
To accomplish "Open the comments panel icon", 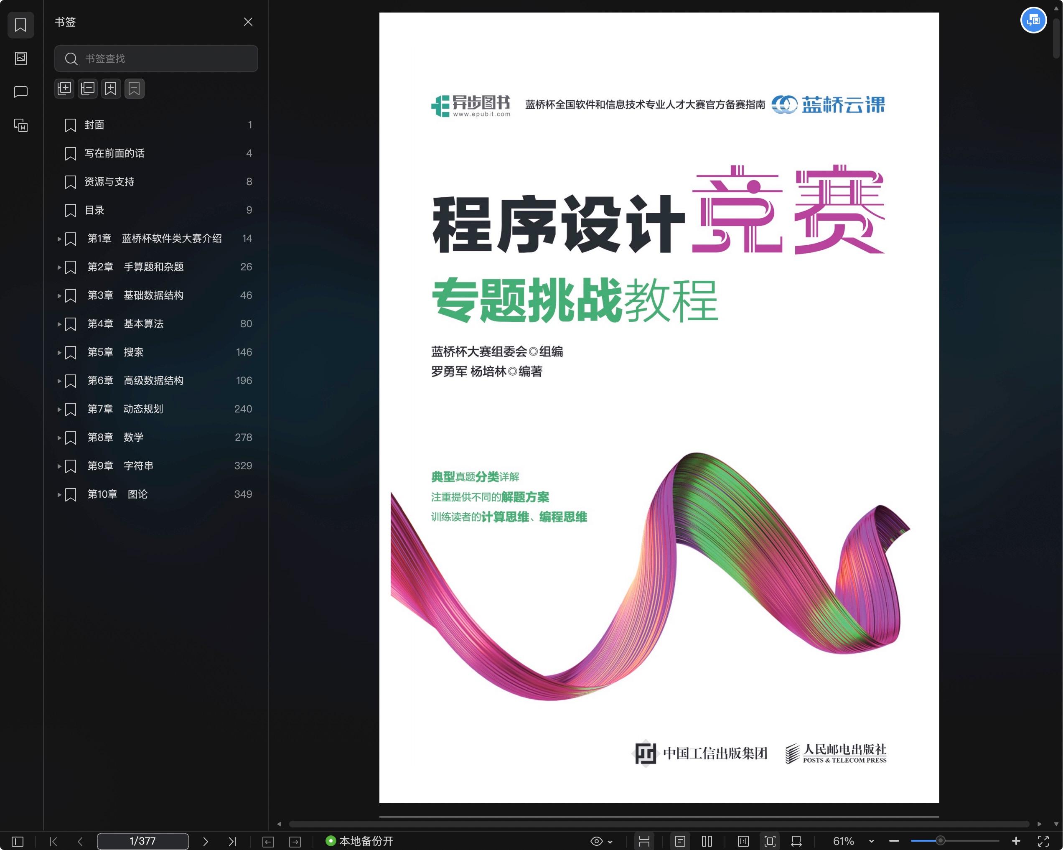I will point(21,92).
